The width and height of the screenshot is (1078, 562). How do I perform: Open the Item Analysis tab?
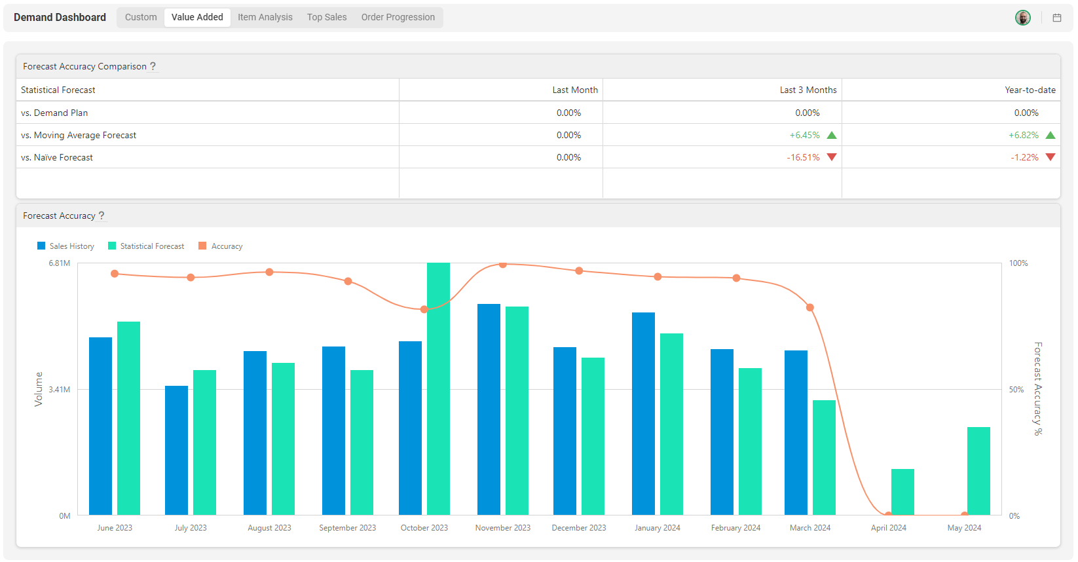tap(265, 17)
